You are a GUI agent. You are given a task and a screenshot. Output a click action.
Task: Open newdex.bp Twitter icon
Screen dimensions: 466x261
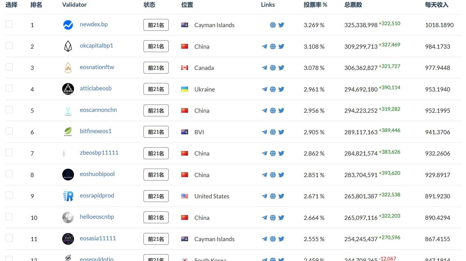(x=281, y=25)
